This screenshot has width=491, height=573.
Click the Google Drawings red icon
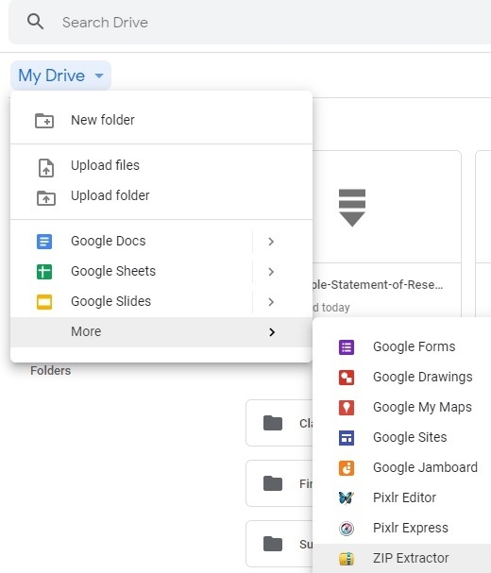(347, 378)
